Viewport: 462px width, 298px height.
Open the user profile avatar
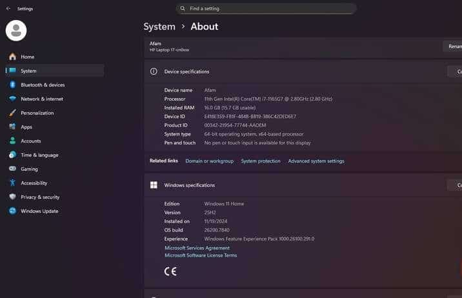click(16, 30)
